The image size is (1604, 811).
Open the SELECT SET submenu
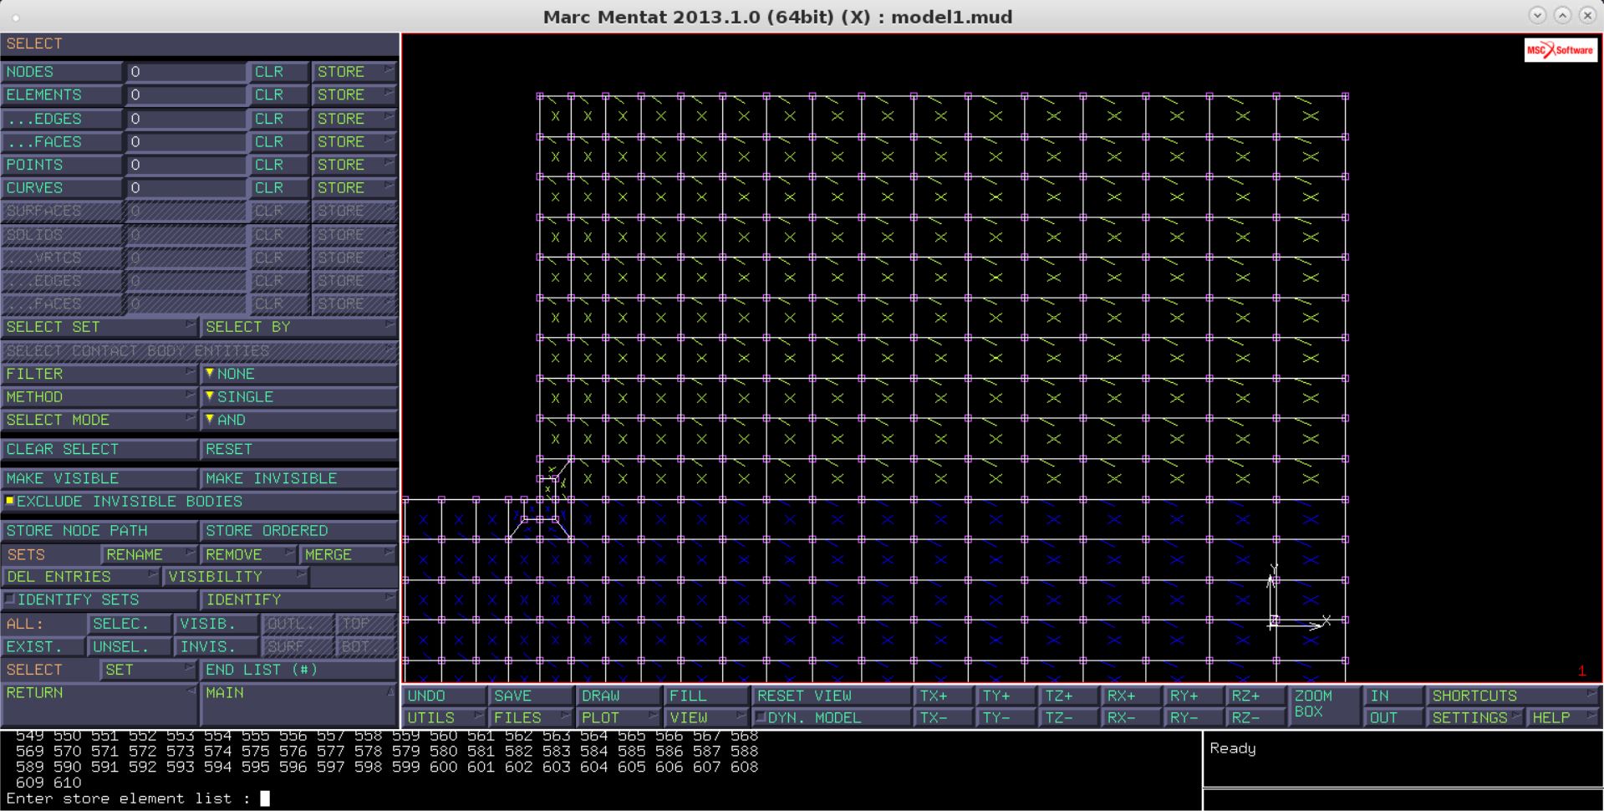pos(99,327)
